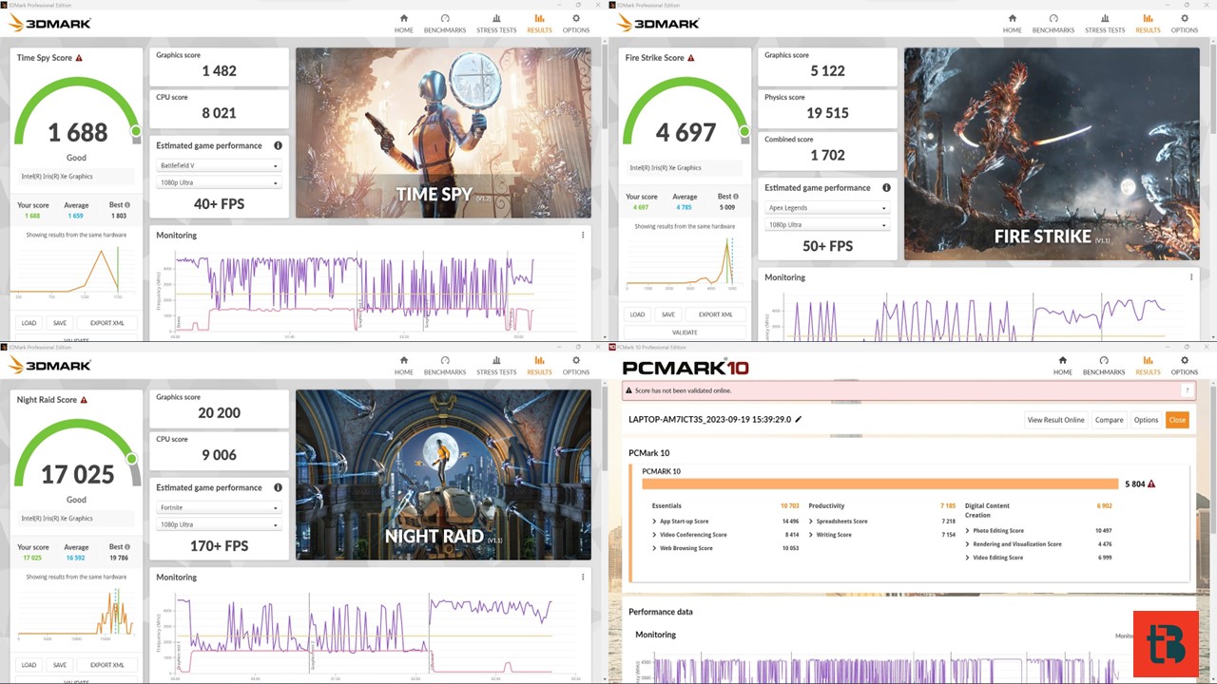The image size is (1217, 684).
Task: Click the warning icon beside Time Spy Score
Action: pyautogui.click(x=79, y=58)
